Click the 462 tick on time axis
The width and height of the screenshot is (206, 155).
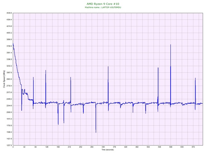(x=137, y=147)
